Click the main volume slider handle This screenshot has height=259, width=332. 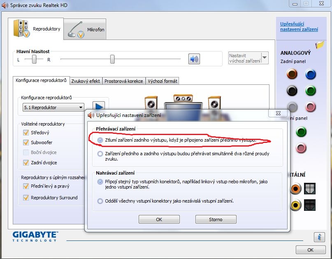click(x=112, y=59)
